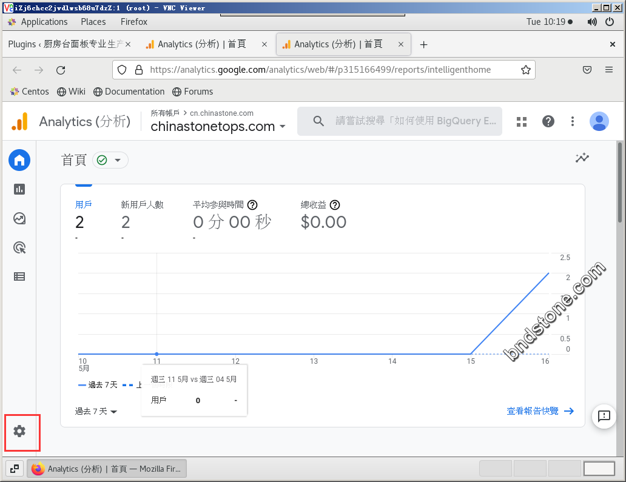Reload the page in Firefox
Screen dimensions: 626x482
[61, 70]
